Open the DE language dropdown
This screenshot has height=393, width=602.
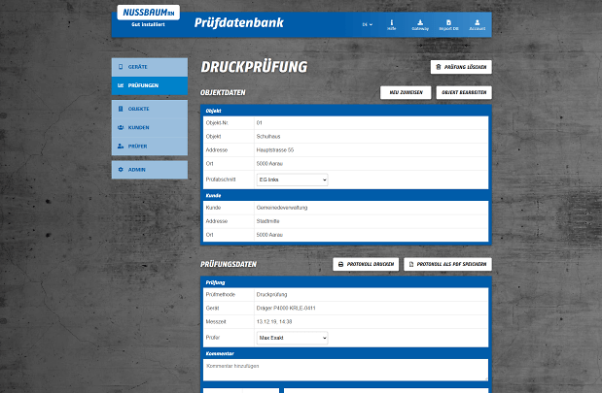point(367,24)
